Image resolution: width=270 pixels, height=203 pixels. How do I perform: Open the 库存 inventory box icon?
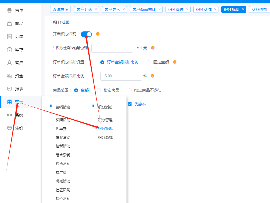pos(9,50)
